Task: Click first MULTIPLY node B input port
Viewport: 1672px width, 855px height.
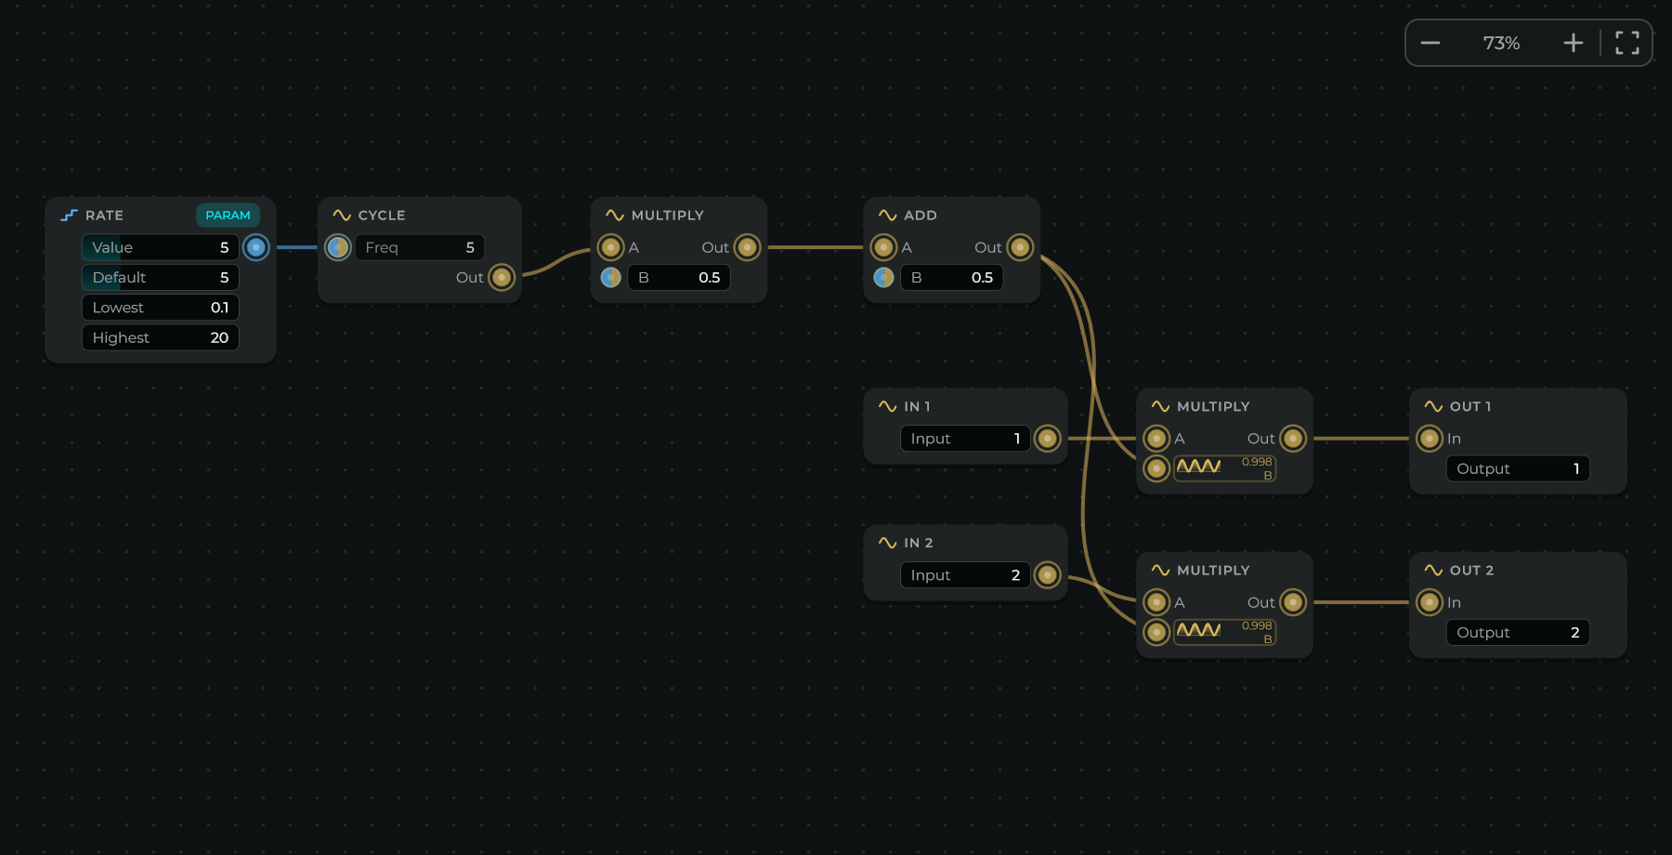Action: click(610, 277)
